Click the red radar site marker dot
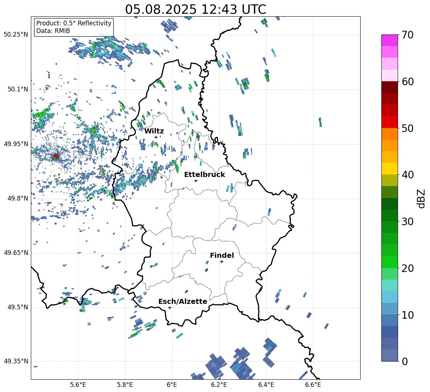 56,156
